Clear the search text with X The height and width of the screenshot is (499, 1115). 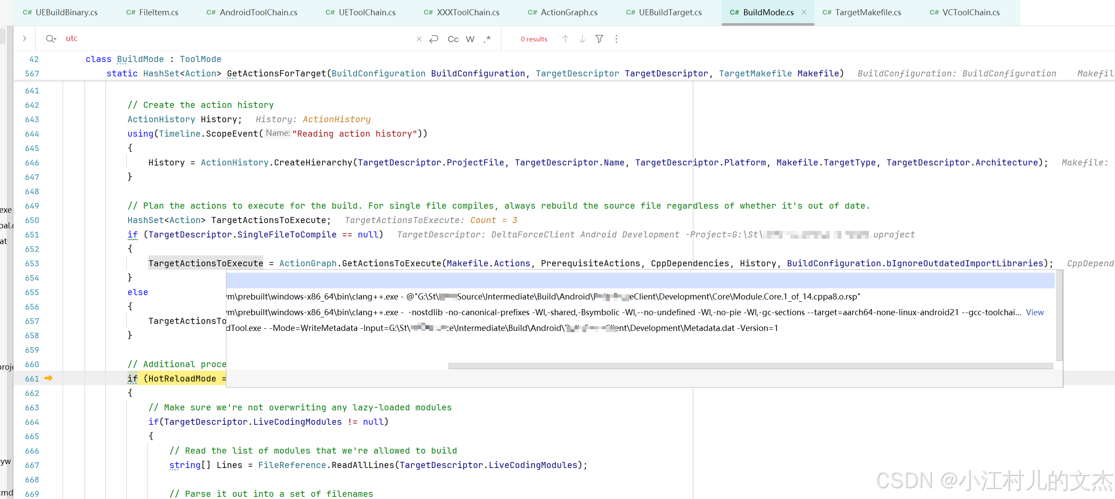click(419, 39)
